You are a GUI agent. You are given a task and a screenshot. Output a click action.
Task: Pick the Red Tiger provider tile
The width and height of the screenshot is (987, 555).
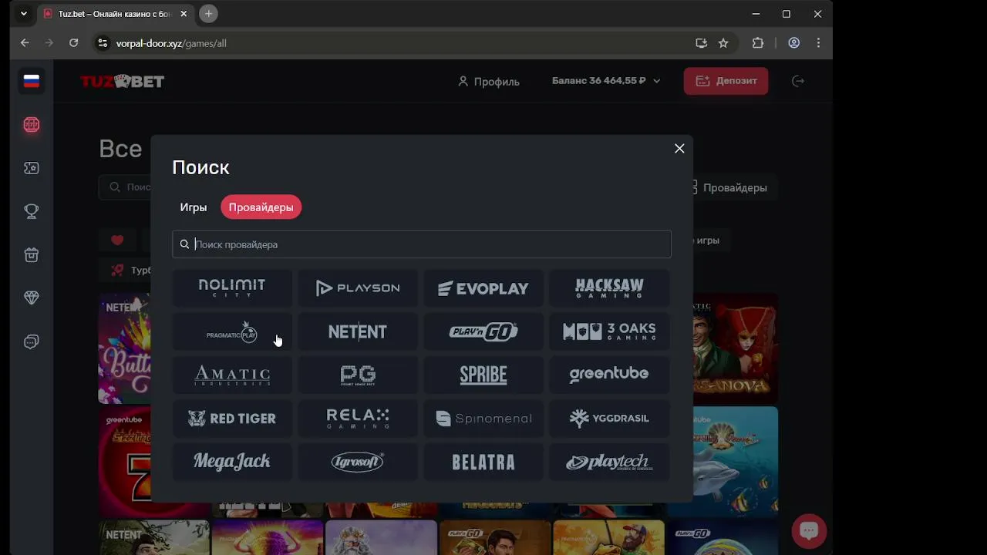(x=232, y=418)
